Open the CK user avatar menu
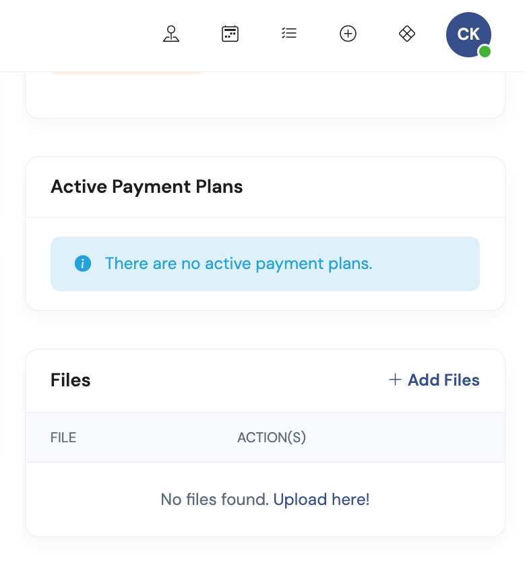Screen dimensions: 525x567 click(x=468, y=34)
